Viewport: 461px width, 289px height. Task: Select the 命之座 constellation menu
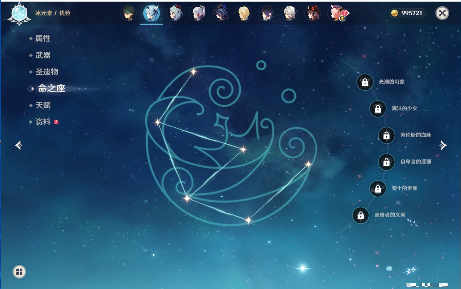[51, 88]
